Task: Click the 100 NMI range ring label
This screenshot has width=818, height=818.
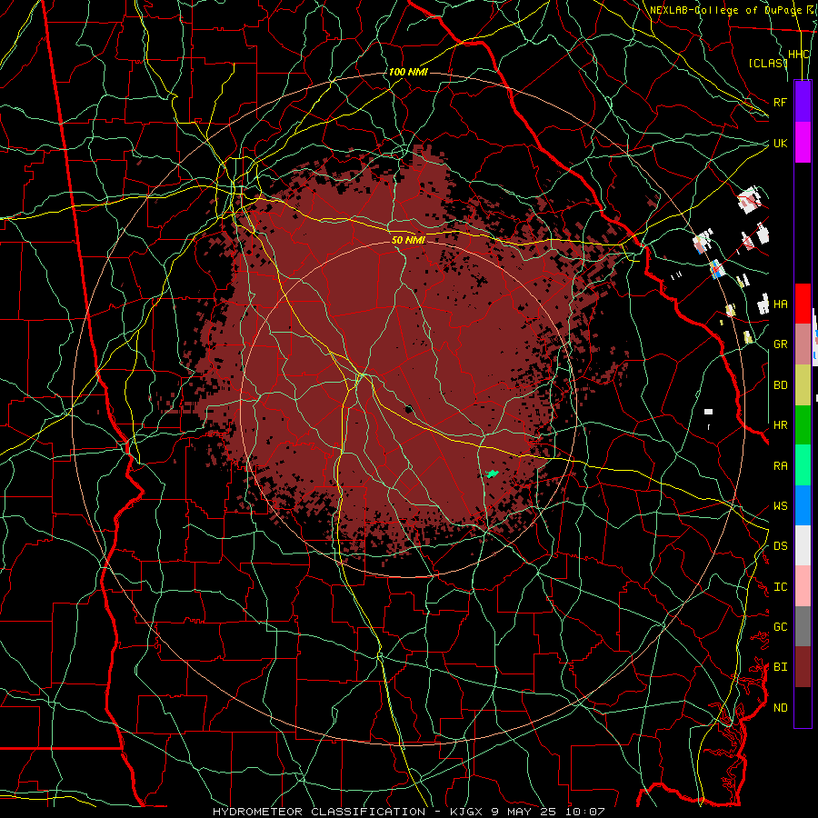Action: click(408, 72)
